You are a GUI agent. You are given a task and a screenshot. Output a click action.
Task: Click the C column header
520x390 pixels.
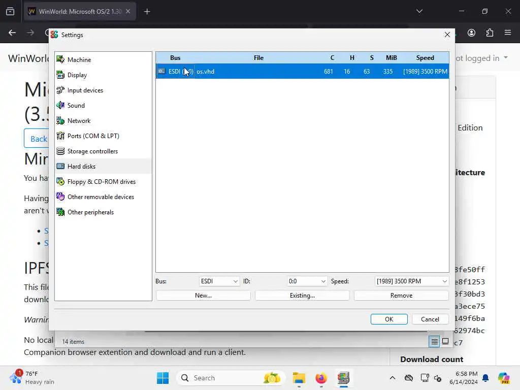332,58
